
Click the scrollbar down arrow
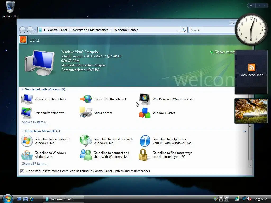[x=250, y=165]
